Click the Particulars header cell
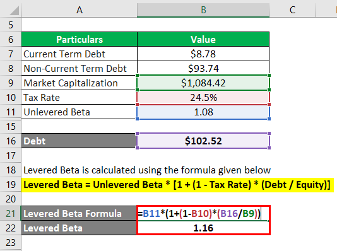This screenshot has height=251, width=337. click(x=80, y=40)
